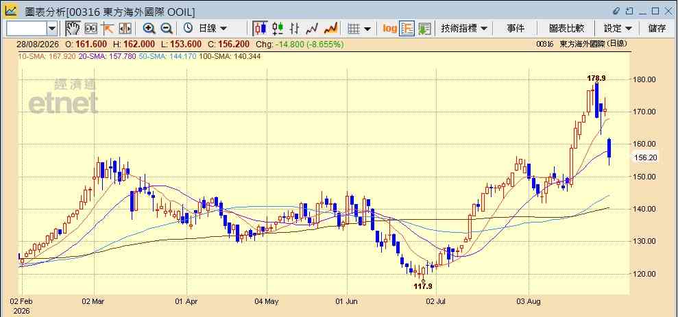Click the paperclip attach icon
Image resolution: width=678 pixels, height=317 pixels.
tap(616, 11)
